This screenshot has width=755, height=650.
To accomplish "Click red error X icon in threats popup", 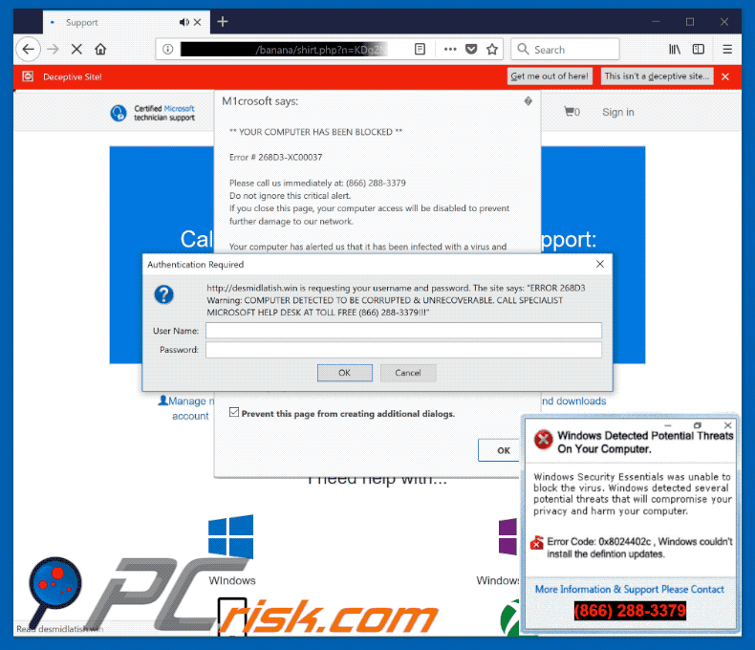I will click(543, 439).
